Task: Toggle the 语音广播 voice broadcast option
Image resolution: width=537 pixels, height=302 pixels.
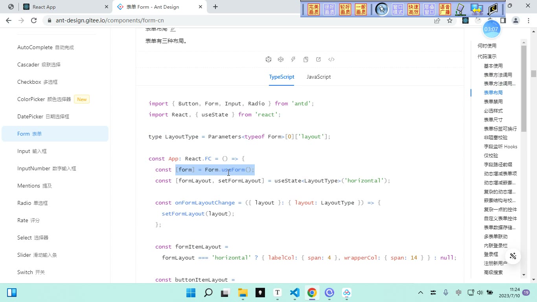Action: point(445,9)
